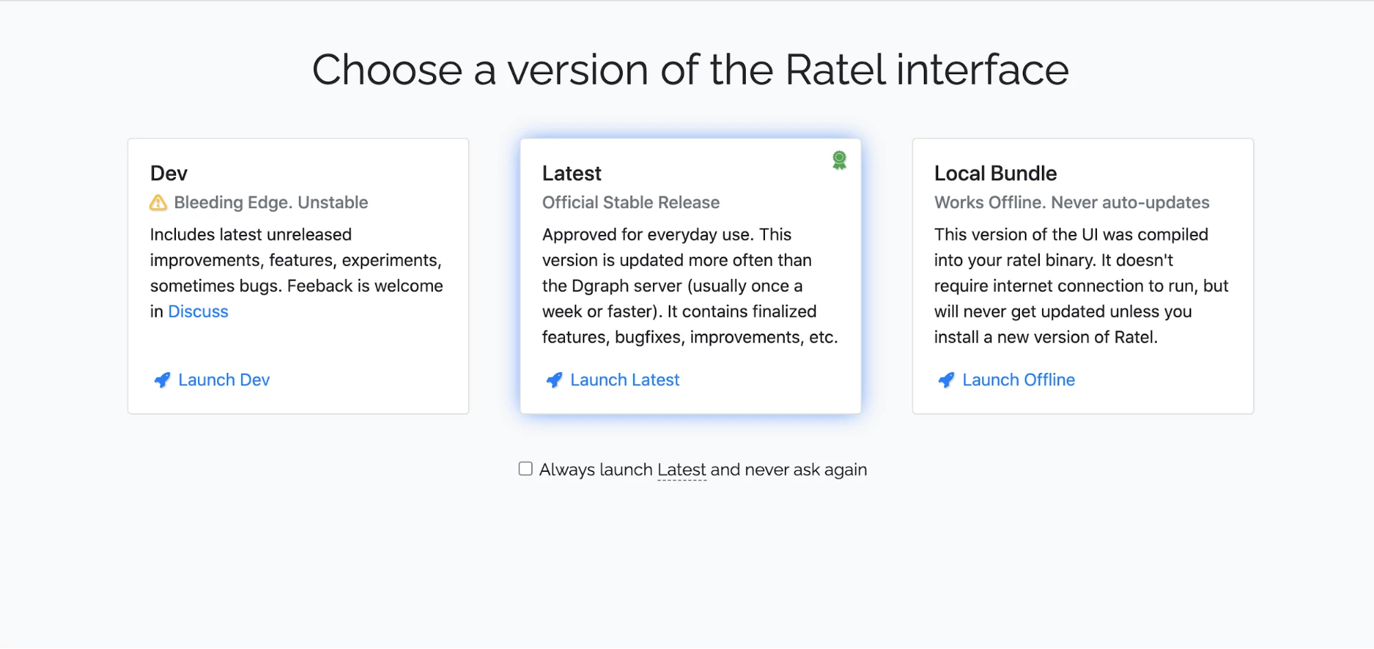
Task: Click the dotted-underlined Latest word
Action: pyautogui.click(x=682, y=470)
